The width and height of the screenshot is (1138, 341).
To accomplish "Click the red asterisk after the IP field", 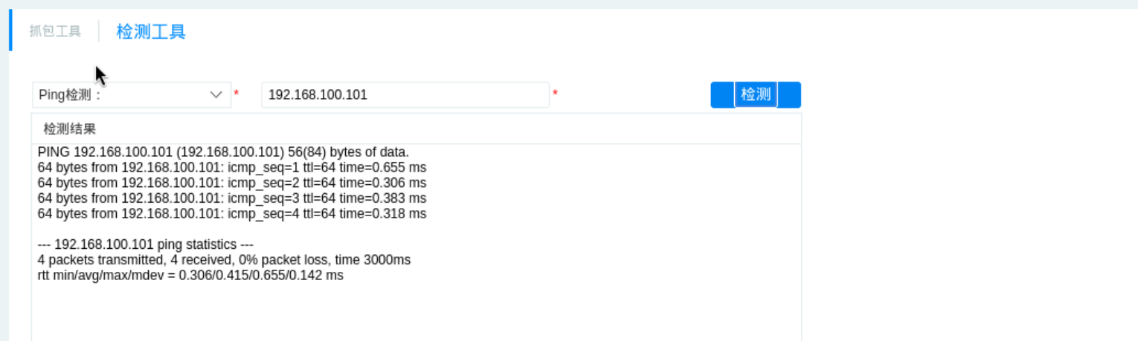I will pos(555,94).
